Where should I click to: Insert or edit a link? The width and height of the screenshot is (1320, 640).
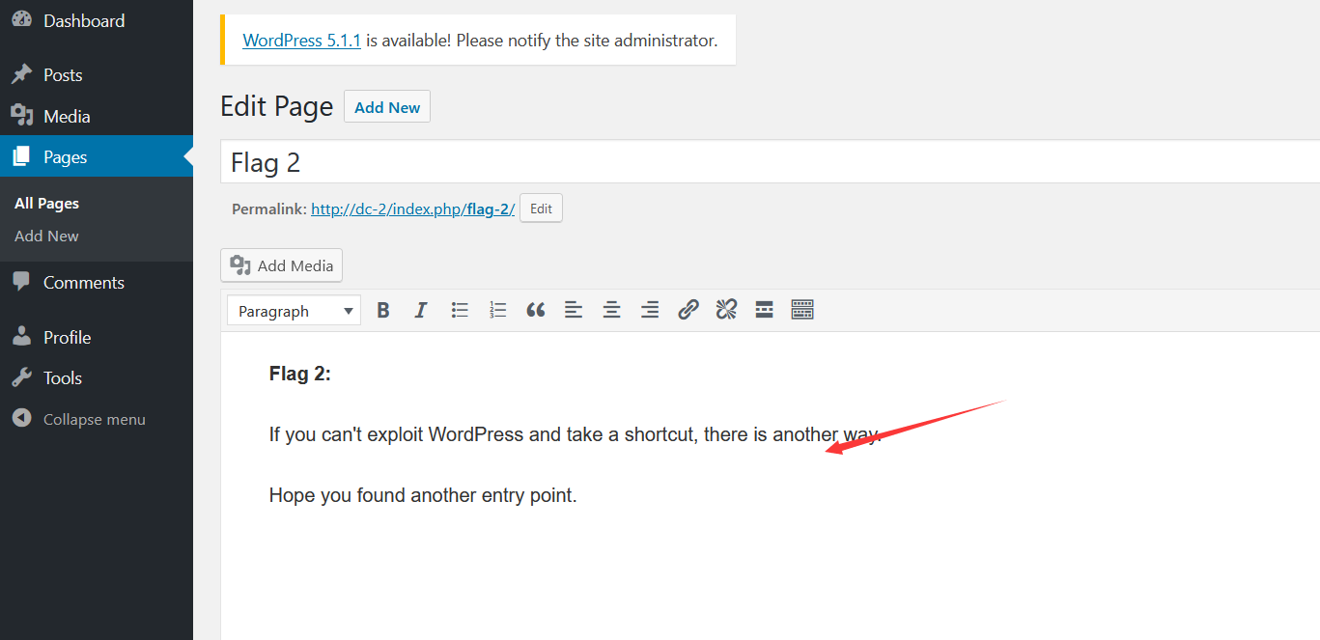[x=688, y=310]
